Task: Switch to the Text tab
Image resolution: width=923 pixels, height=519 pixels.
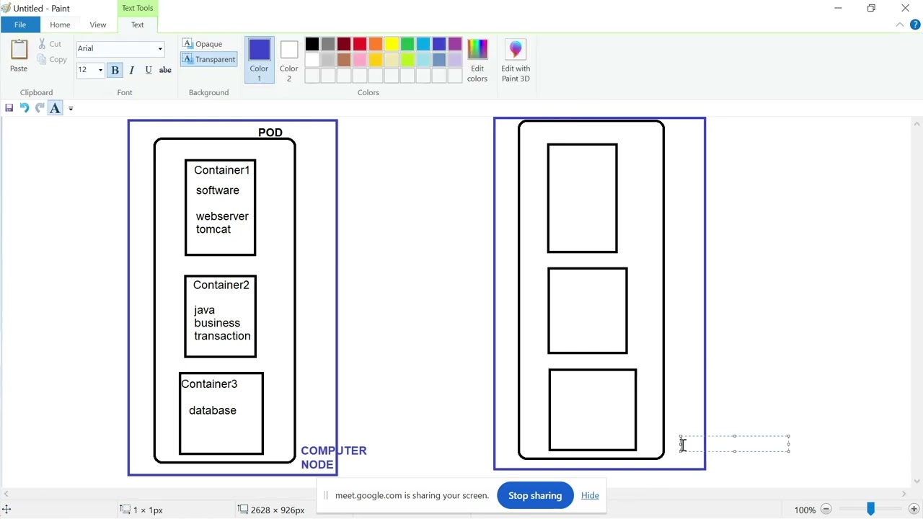Action: point(137,25)
